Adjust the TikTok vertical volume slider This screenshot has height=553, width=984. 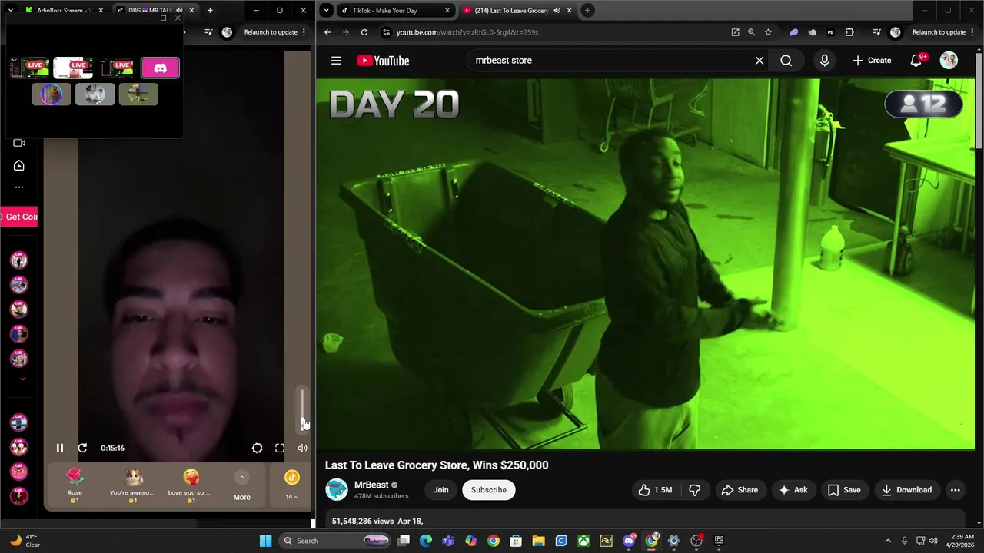302,410
